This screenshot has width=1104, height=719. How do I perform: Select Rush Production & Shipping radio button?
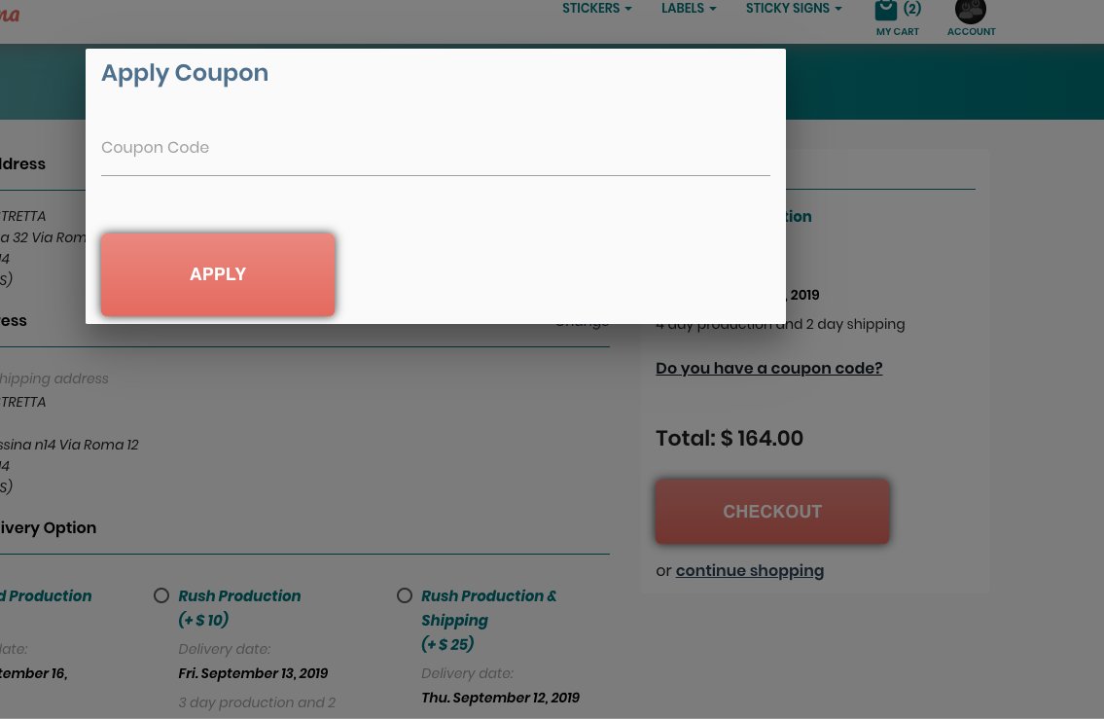point(405,595)
